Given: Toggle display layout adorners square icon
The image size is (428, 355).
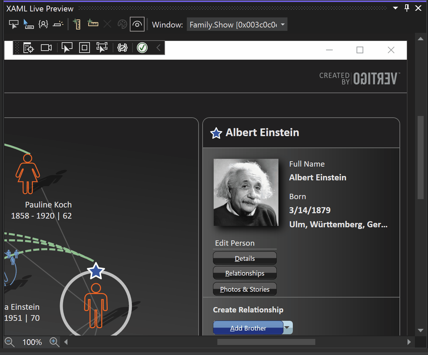Looking at the screenshot, I should [85, 48].
